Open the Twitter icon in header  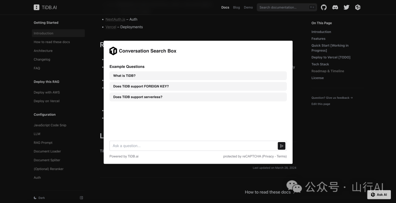346,7
